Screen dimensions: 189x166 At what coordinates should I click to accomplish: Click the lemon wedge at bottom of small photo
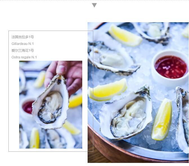click(35, 138)
